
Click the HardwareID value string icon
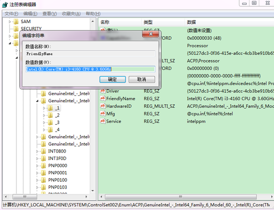103,106
